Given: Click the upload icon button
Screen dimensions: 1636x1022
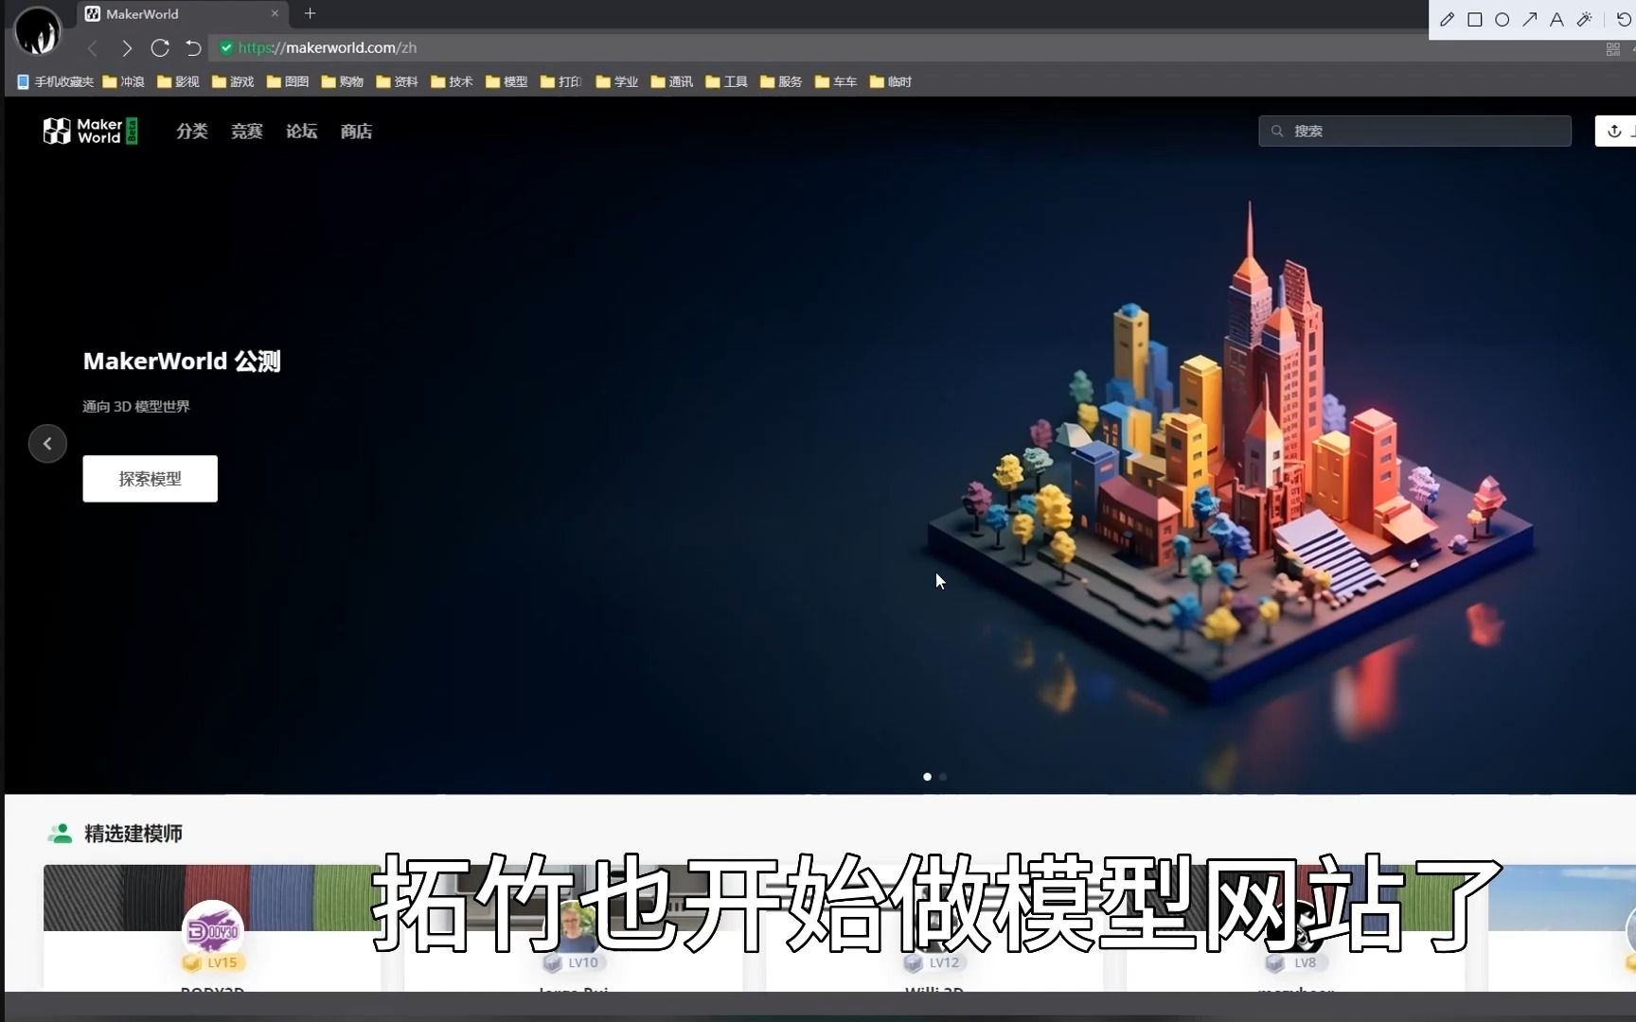Looking at the screenshot, I should pyautogui.click(x=1615, y=131).
